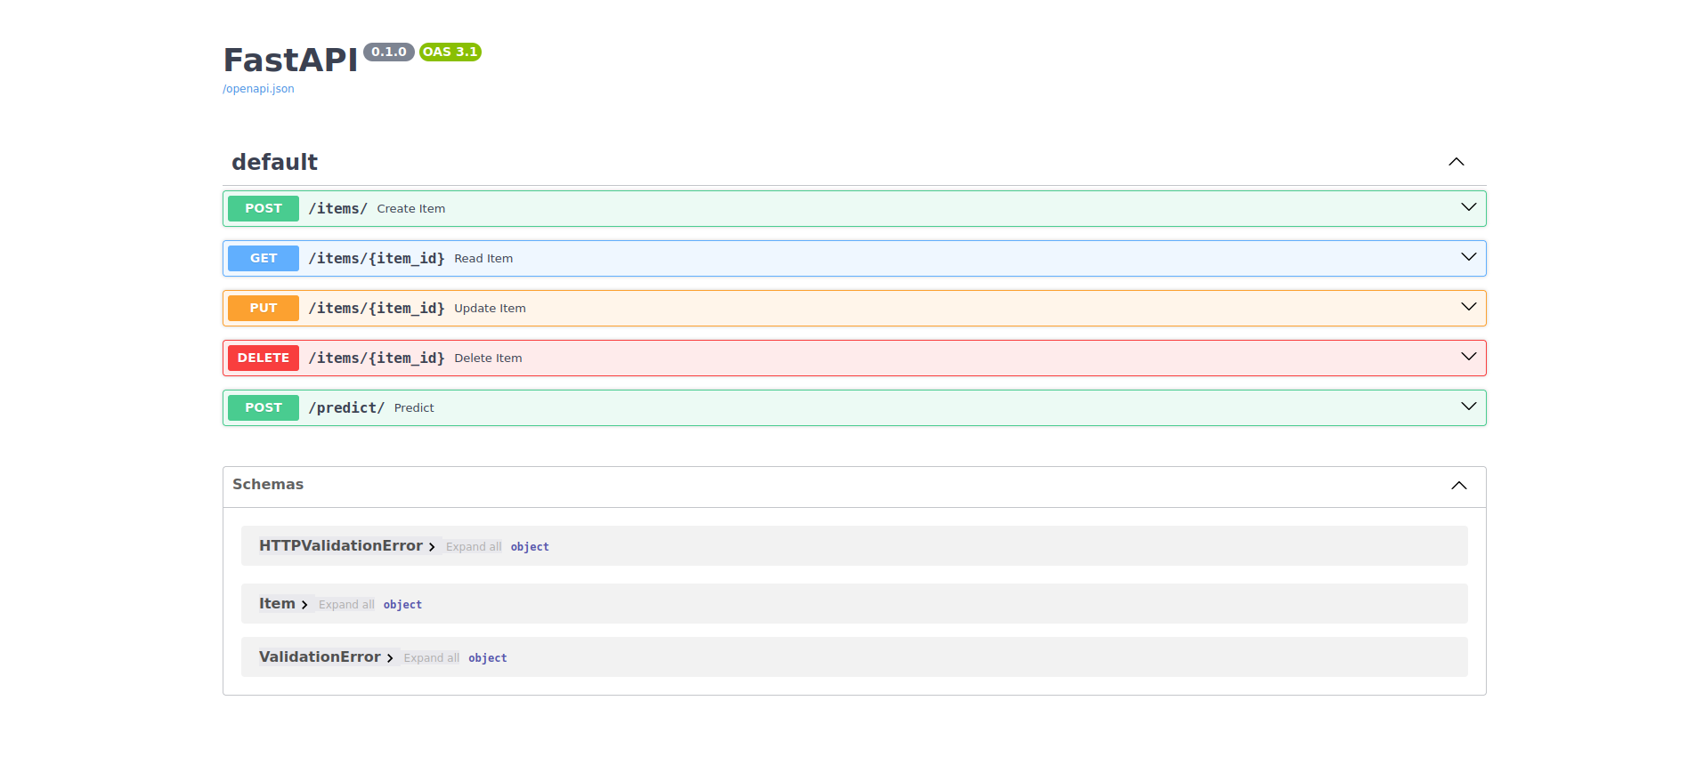
Task: Click the POST method badge for /predict/
Action: [264, 407]
